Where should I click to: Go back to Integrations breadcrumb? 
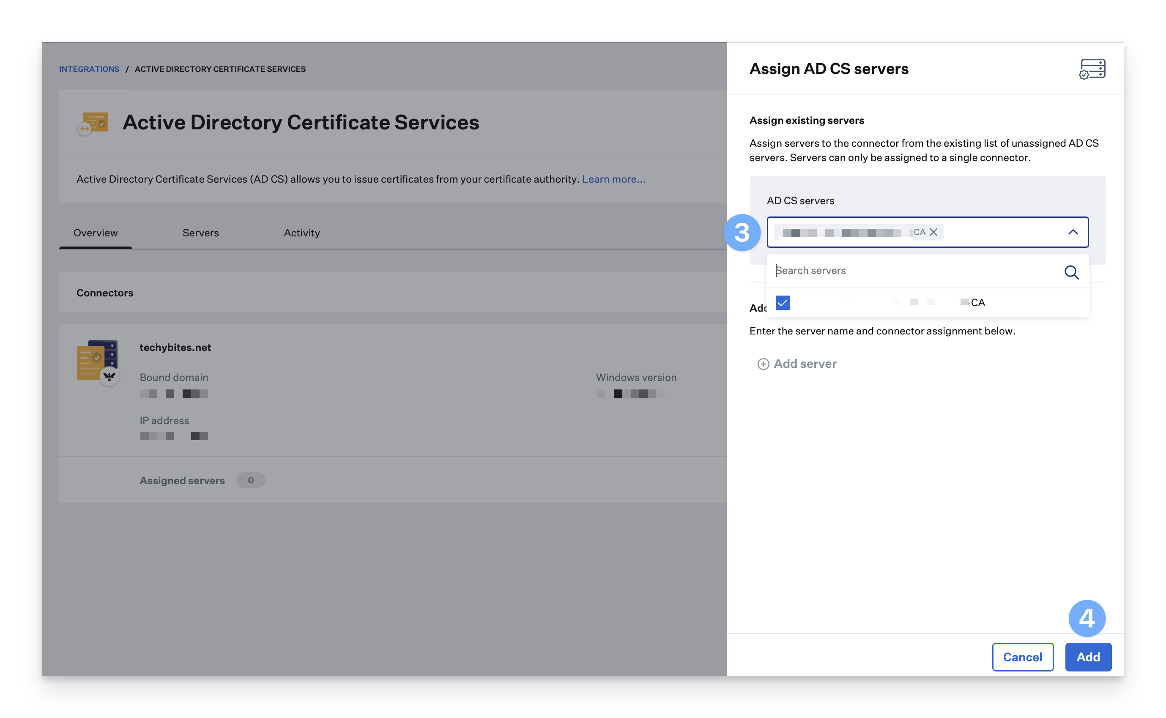click(89, 69)
